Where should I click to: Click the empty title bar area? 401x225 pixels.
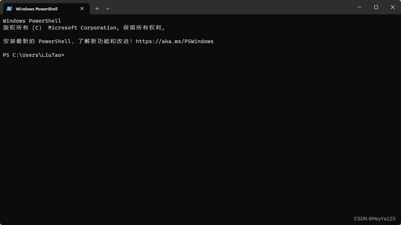point(216,7)
